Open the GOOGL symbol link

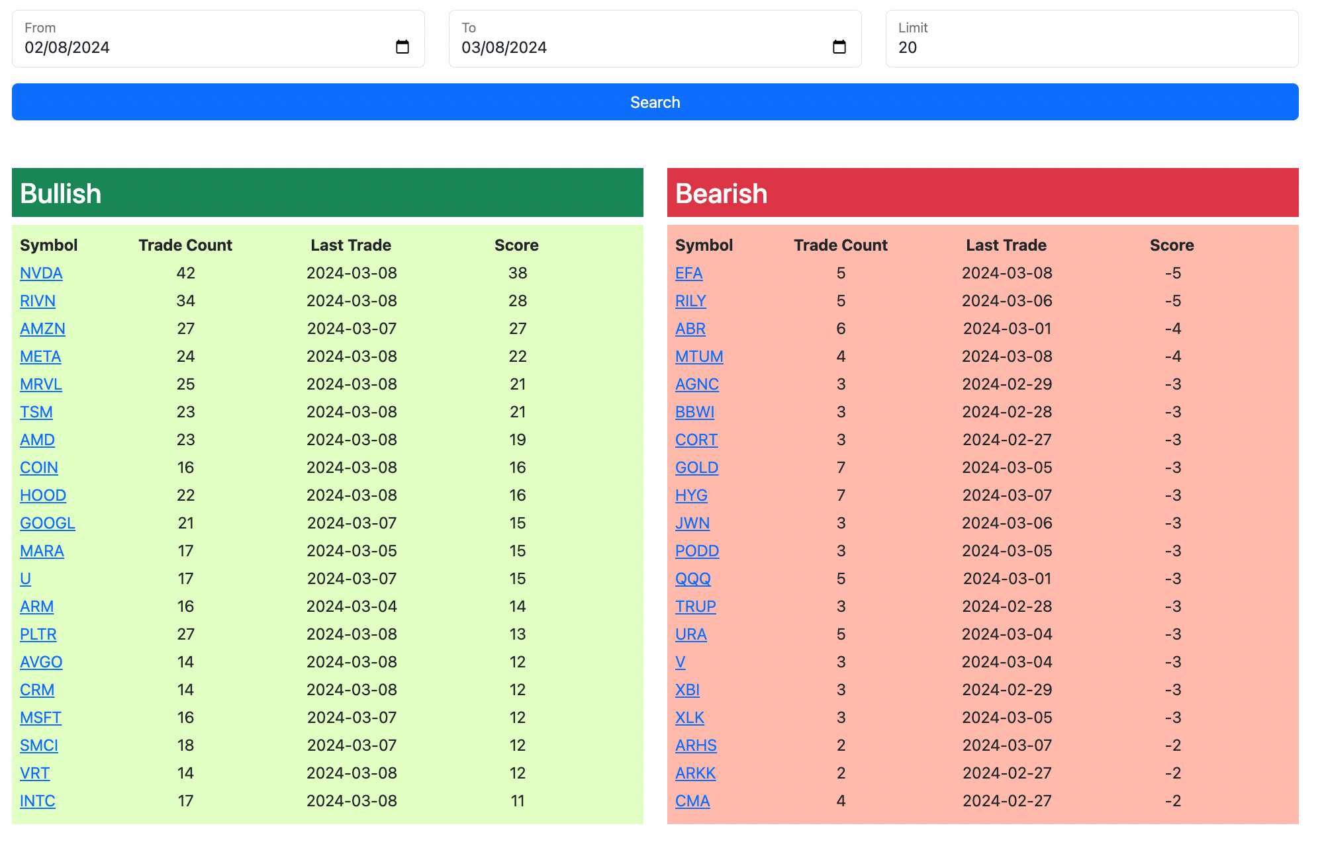48,523
